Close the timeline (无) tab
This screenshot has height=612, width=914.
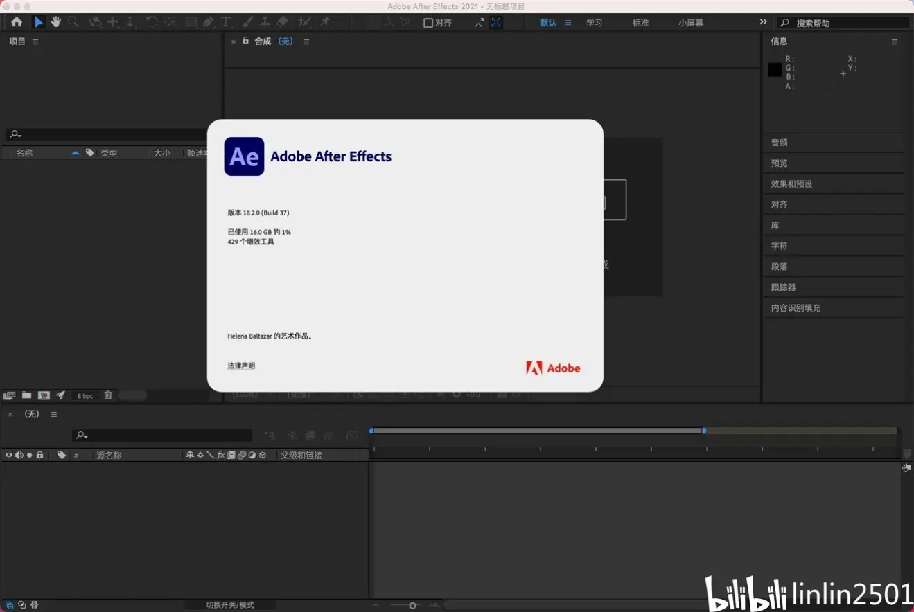[x=10, y=415]
